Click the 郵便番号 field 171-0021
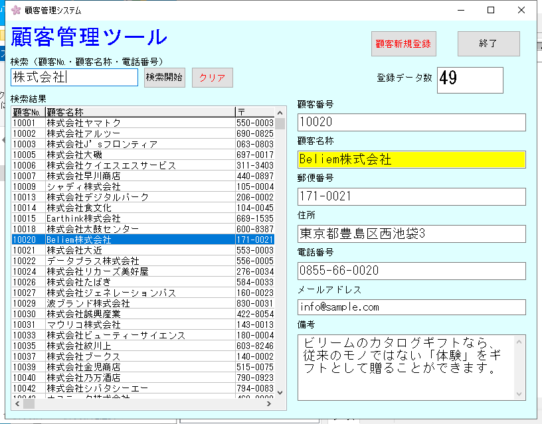 (411, 196)
